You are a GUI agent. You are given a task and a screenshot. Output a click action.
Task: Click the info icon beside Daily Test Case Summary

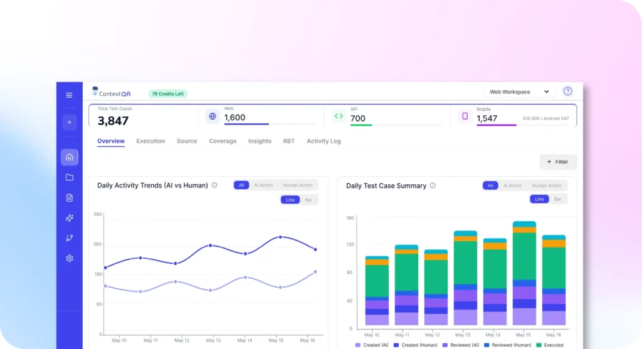[x=433, y=185]
